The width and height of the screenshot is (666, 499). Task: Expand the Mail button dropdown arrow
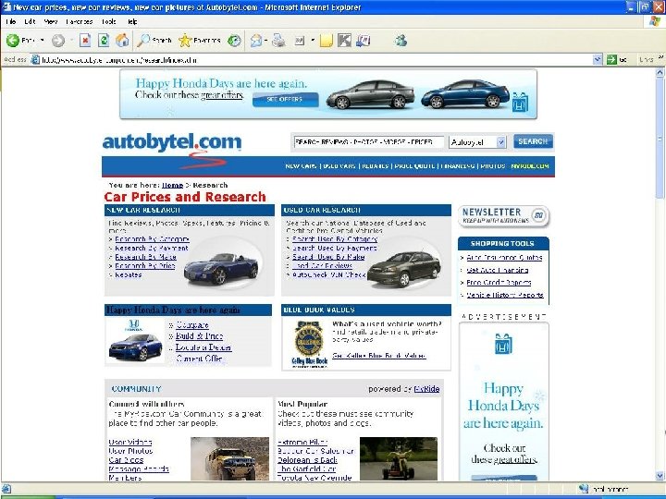[x=265, y=41]
